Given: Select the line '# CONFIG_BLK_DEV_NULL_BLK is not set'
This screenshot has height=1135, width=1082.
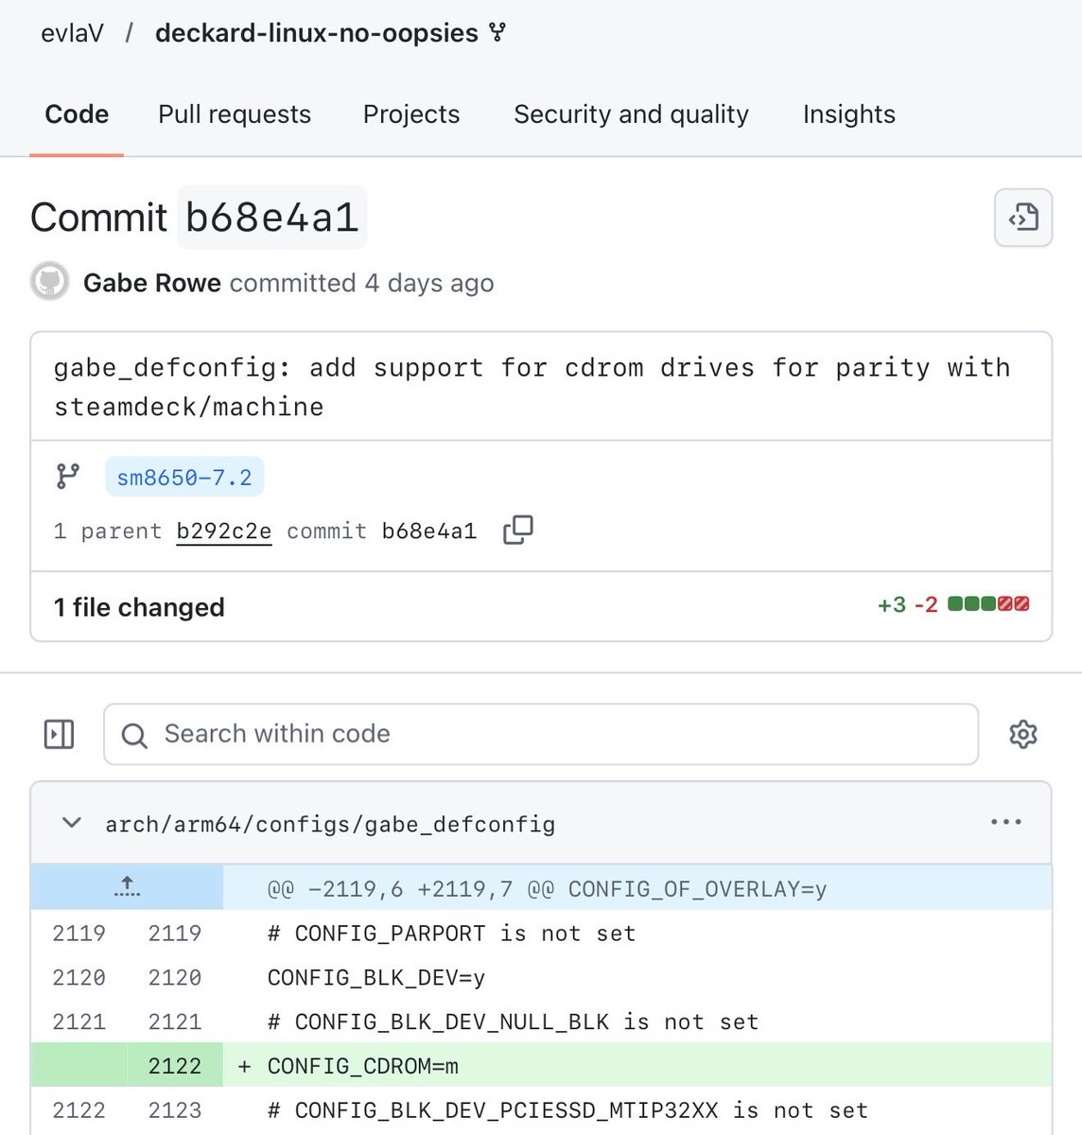Looking at the screenshot, I should coord(514,1021).
